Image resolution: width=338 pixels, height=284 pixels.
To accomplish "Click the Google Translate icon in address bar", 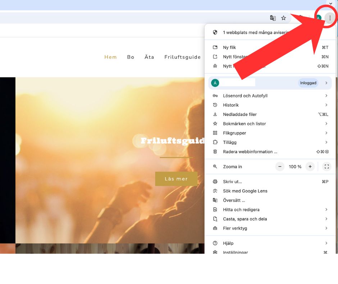I will pyautogui.click(x=273, y=18).
